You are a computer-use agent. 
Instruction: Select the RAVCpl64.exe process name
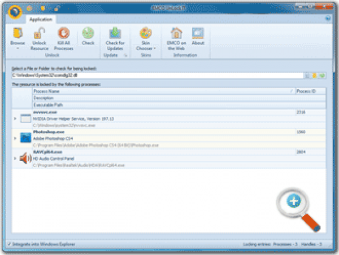click(47, 152)
